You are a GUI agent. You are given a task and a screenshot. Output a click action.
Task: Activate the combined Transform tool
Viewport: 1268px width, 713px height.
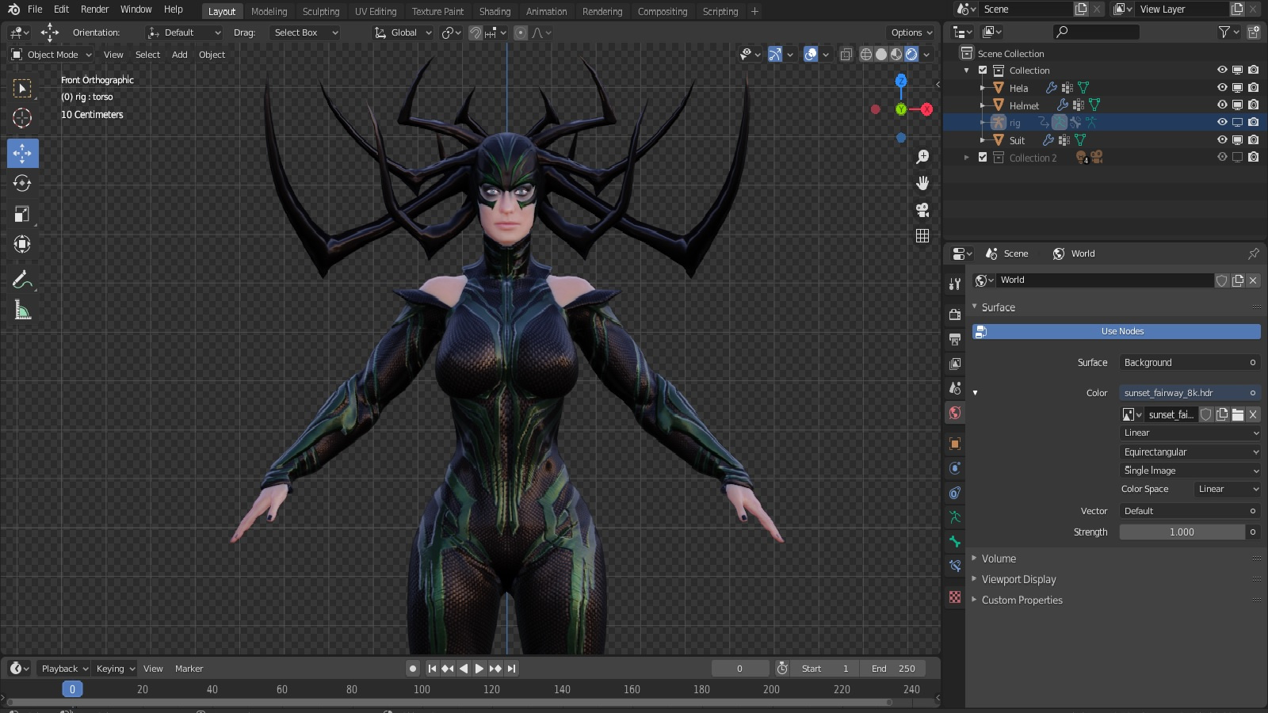click(22, 244)
